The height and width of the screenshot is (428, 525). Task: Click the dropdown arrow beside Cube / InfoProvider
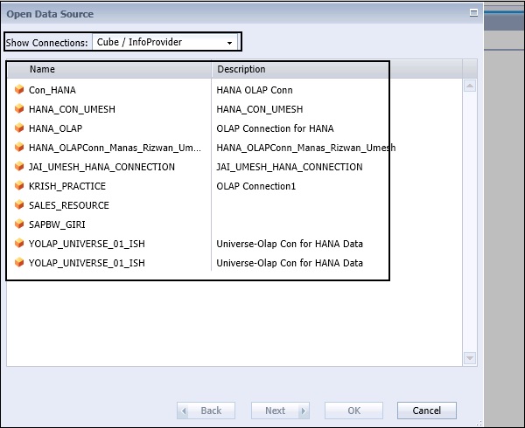pos(229,43)
